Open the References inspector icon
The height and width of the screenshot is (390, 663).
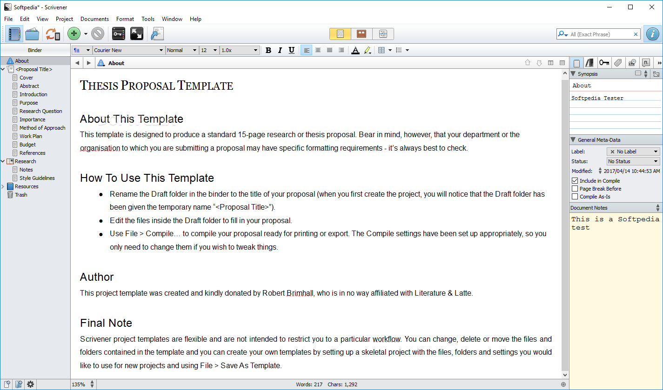[589, 63]
